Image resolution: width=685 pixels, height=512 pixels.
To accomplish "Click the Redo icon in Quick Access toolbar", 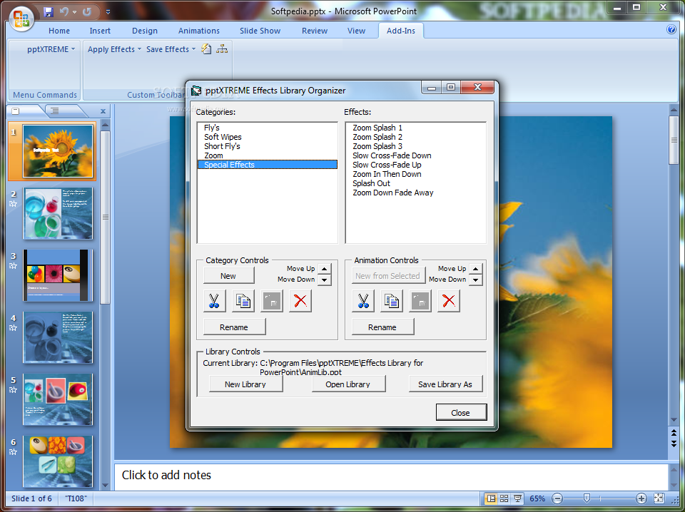I will tap(87, 12).
